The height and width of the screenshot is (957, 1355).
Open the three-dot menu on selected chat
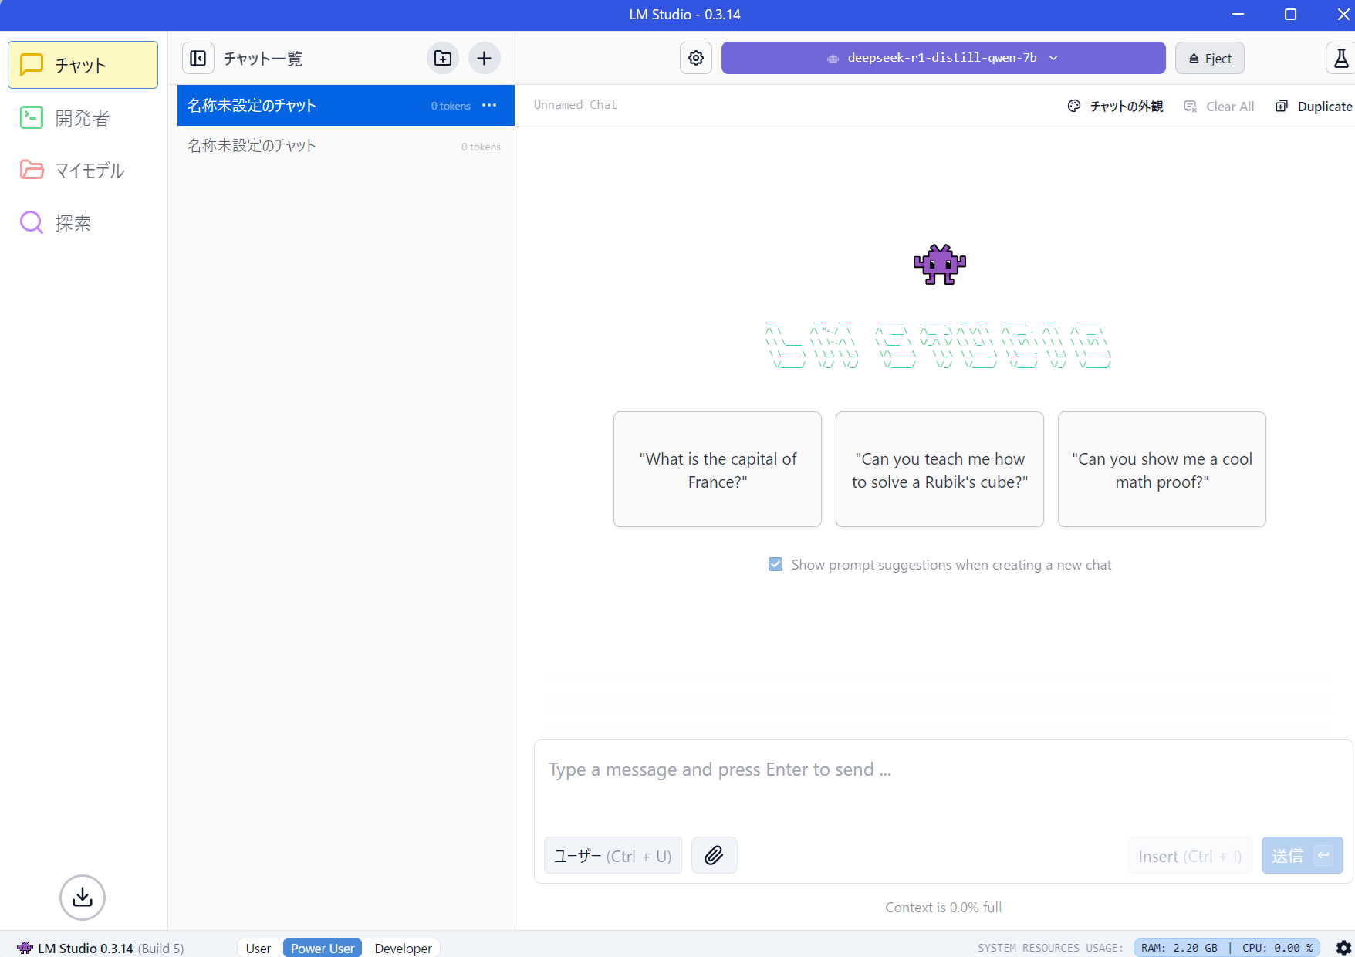click(489, 105)
